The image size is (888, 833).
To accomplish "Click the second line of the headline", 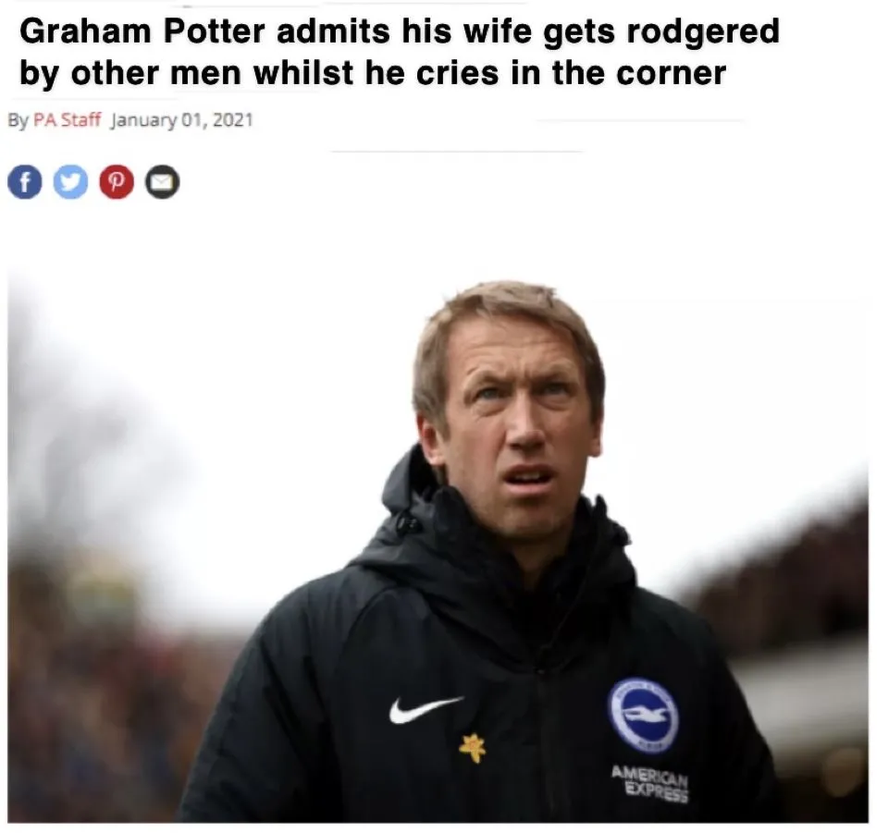I will coord(372,73).
